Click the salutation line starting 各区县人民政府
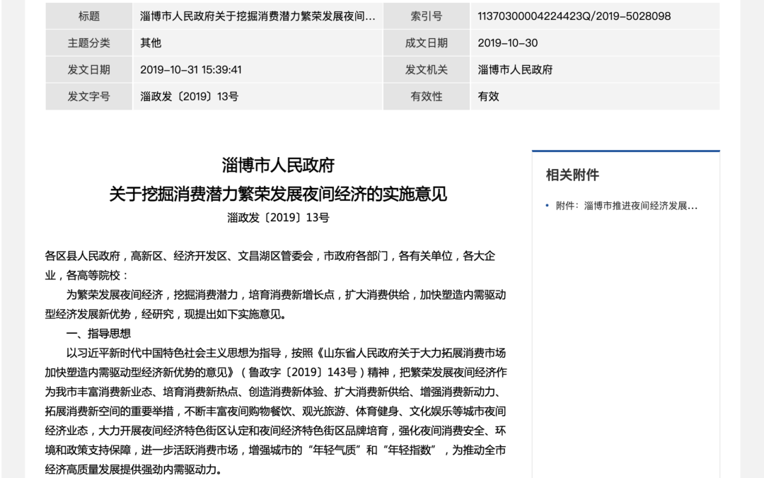The image size is (764, 478). point(270,256)
